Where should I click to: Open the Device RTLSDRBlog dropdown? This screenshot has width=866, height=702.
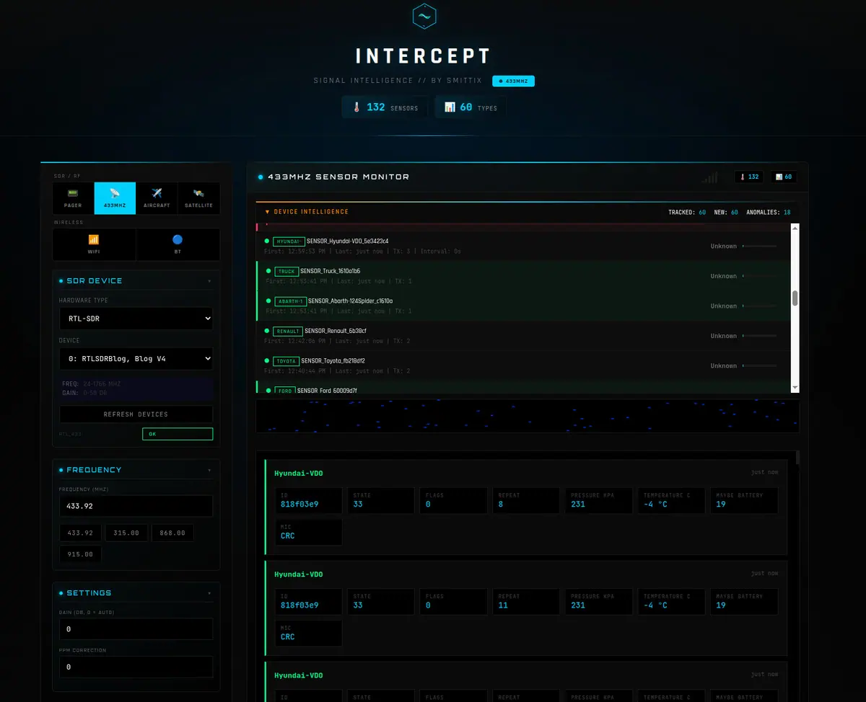(136, 358)
